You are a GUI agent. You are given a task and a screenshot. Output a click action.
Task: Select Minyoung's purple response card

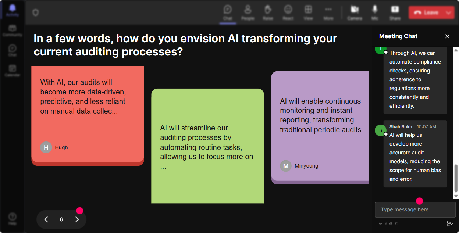(x=320, y=128)
